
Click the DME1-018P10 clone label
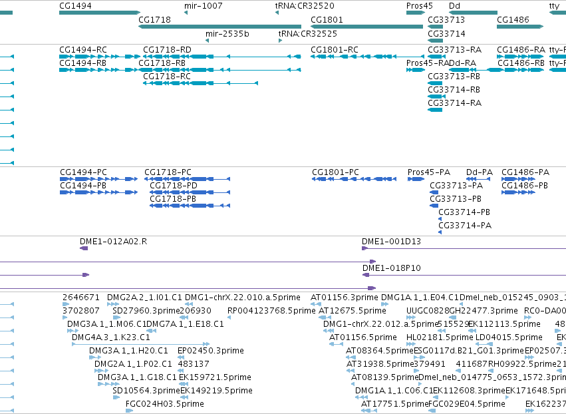pyautogui.click(x=392, y=268)
